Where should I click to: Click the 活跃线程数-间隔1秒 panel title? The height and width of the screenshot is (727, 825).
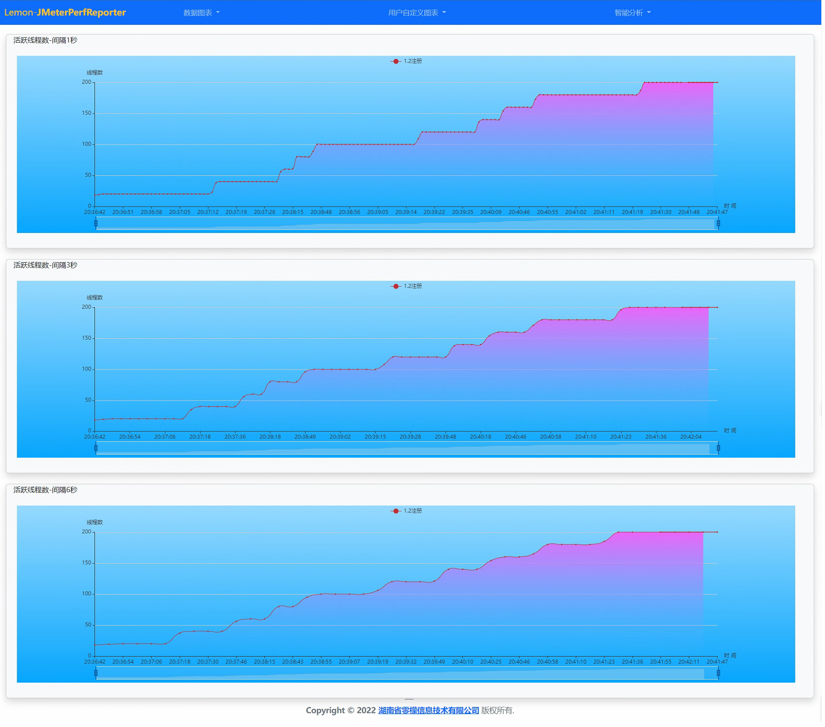pos(45,40)
